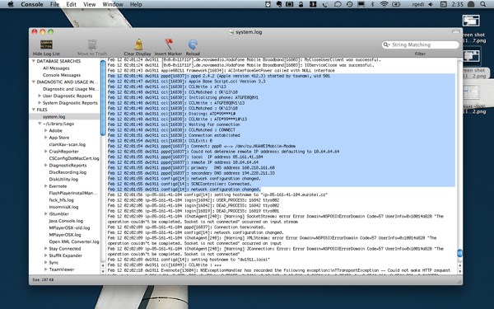Click the battery status menu bar icon
This screenshot has height=309, width=494.
coord(396,4)
